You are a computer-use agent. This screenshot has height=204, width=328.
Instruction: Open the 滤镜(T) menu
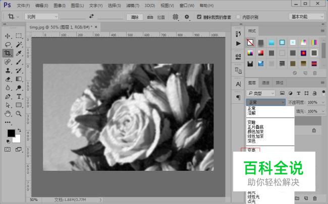(x=133, y=6)
